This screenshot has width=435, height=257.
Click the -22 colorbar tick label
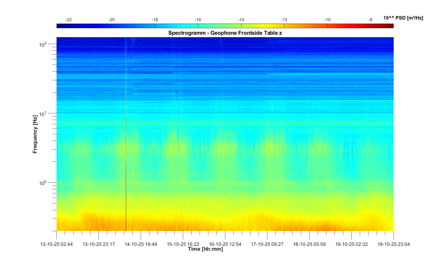pyautogui.click(x=69, y=20)
